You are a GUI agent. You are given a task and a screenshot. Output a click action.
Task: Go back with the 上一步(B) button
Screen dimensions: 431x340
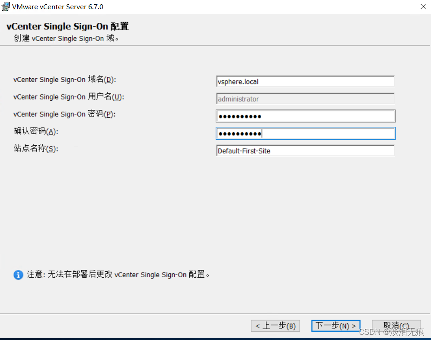click(275, 326)
